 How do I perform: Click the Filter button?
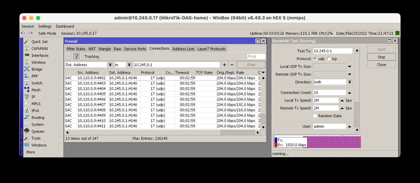251,65
